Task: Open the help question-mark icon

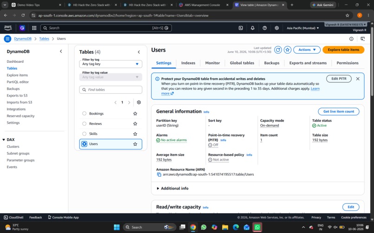Action: [x=264, y=28]
